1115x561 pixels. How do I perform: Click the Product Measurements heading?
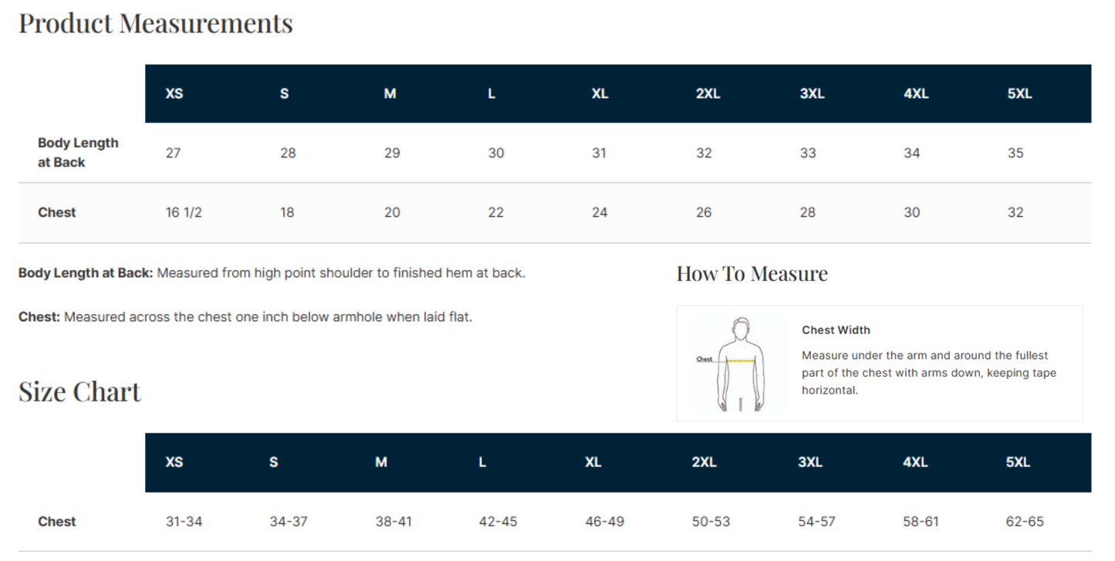click(156, 23)
